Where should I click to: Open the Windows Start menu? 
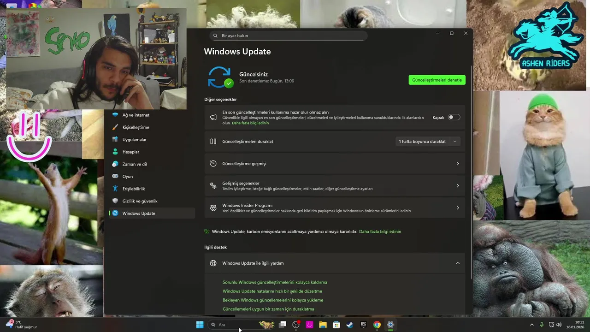200,325
